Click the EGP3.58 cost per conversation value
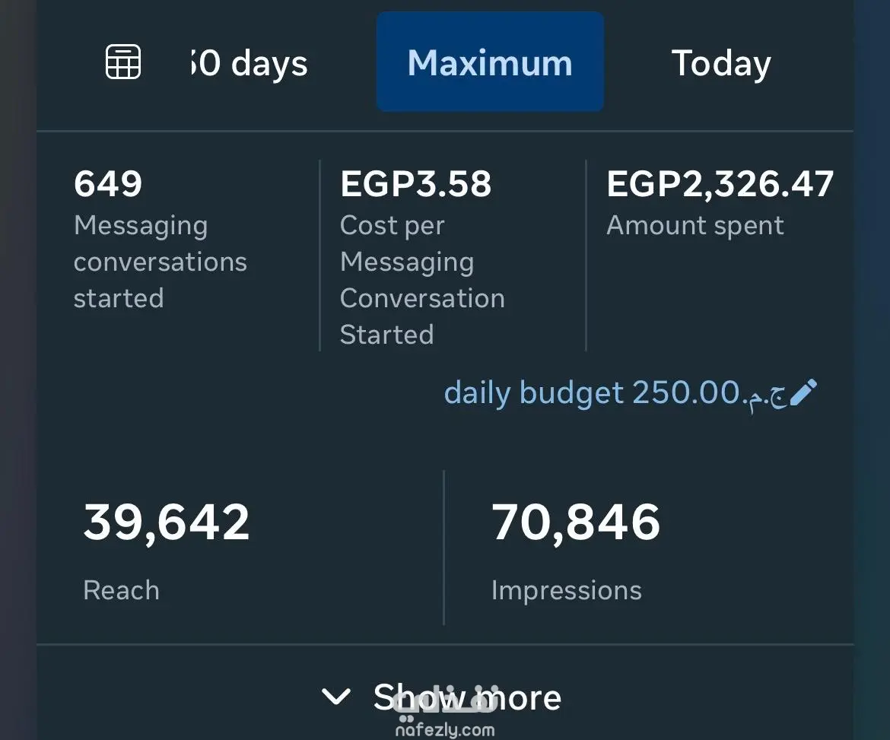 [415, 184]
